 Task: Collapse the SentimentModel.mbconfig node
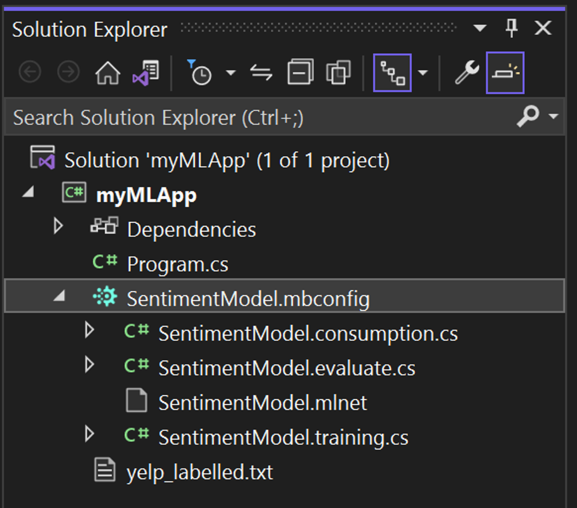point(58,296)
